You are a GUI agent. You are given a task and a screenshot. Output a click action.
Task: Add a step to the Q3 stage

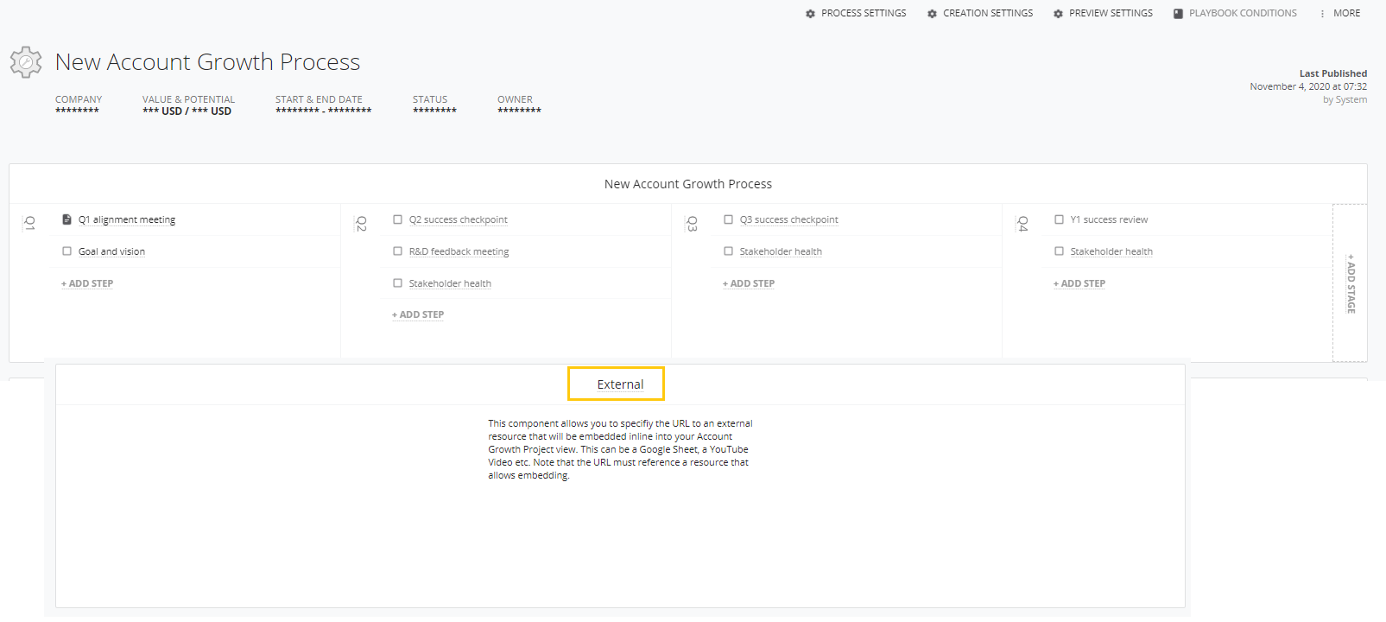[x=749, y=283]
